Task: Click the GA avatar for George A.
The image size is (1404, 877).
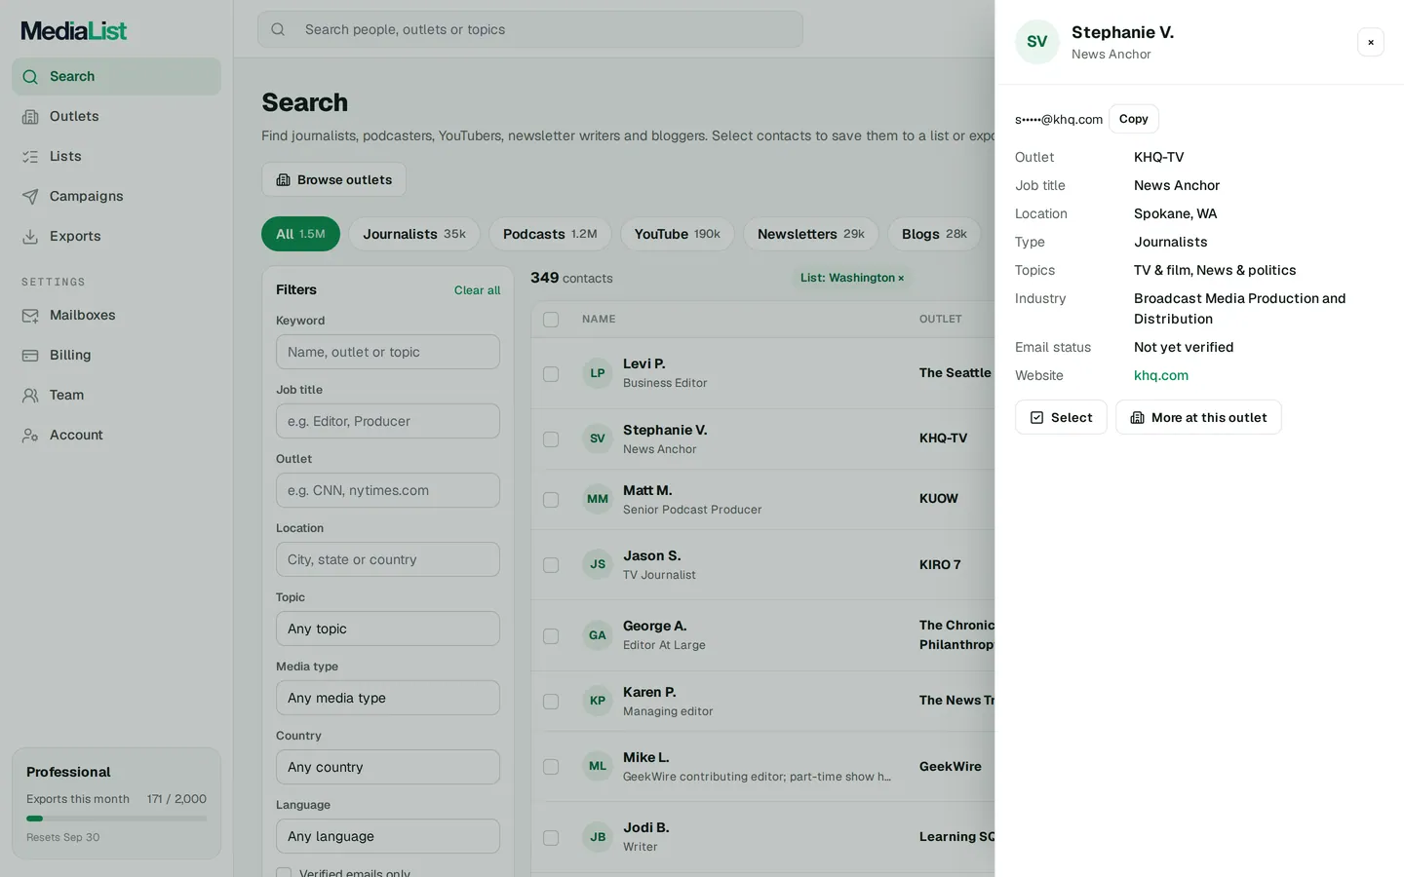Action: pyautogui.click(x=598, y=635)
